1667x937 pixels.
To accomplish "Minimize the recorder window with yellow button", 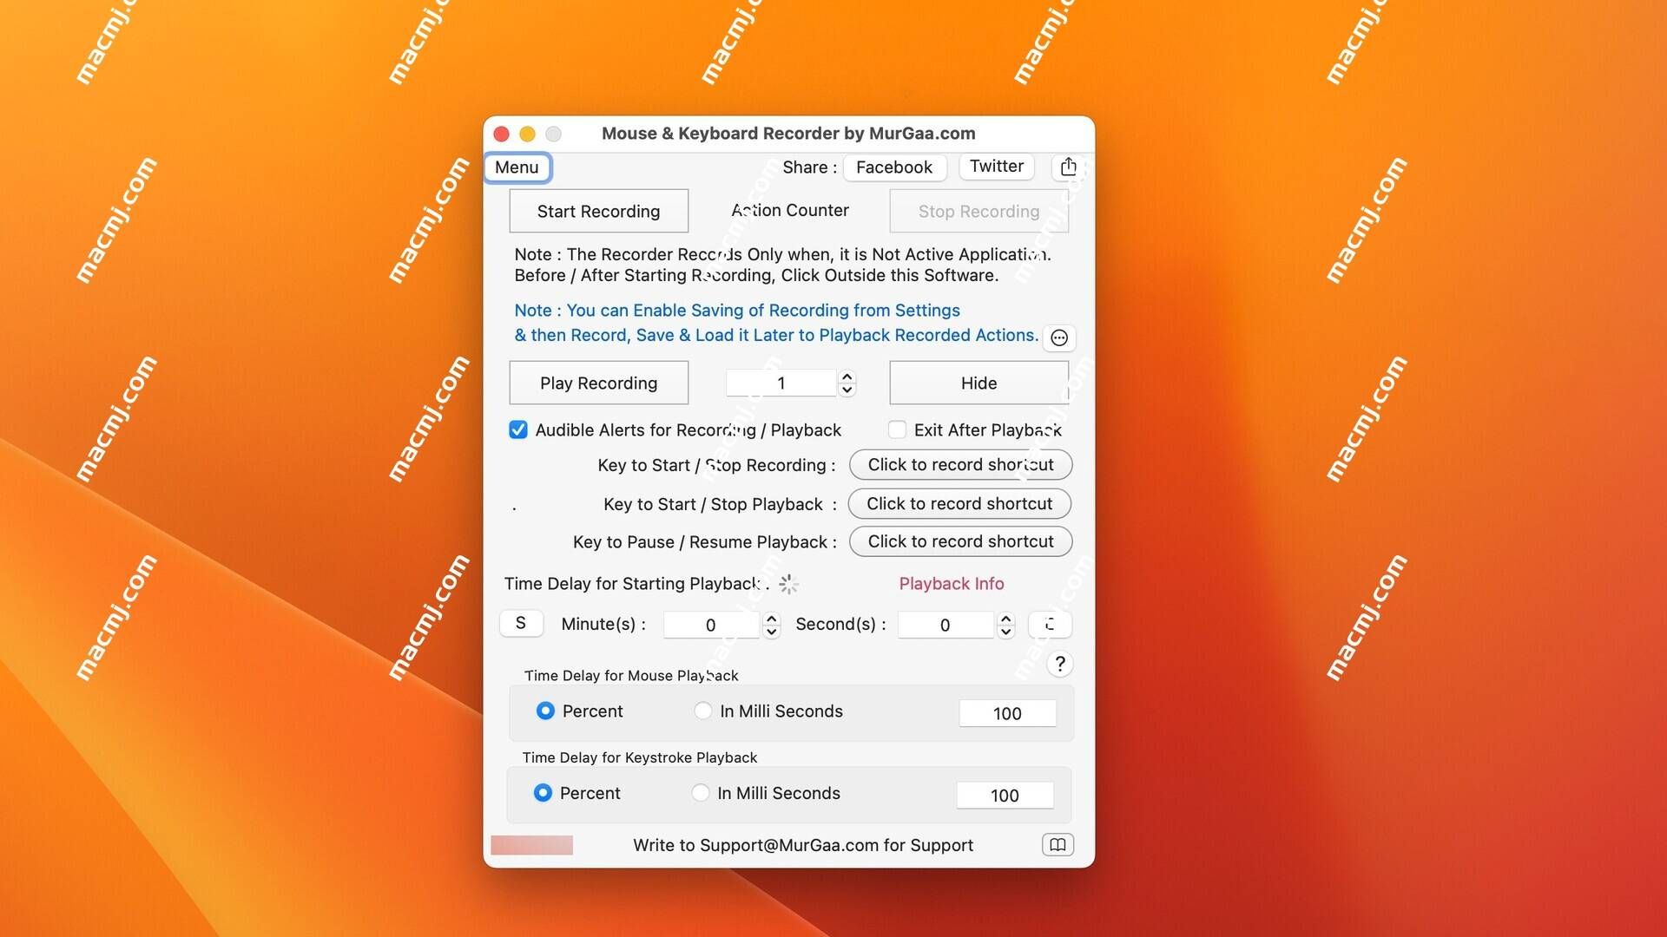I will (527, 134).
